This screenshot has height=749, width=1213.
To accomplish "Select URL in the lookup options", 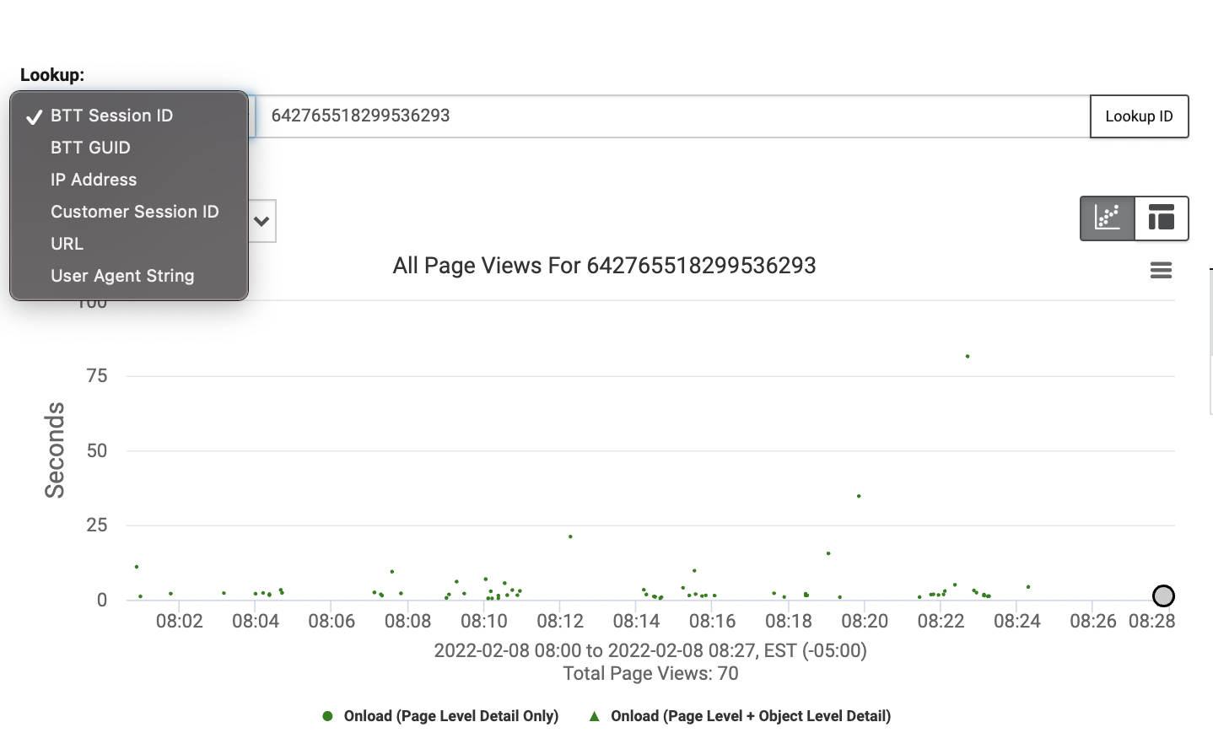I will pyautogui.click(x=67, y=244).
